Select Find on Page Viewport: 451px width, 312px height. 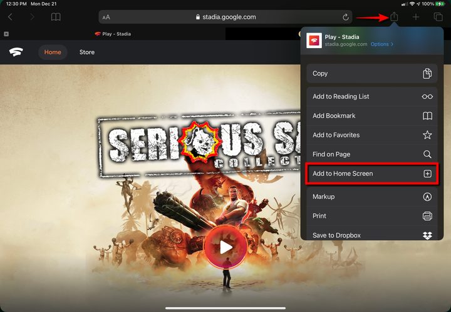click(372, 154)
